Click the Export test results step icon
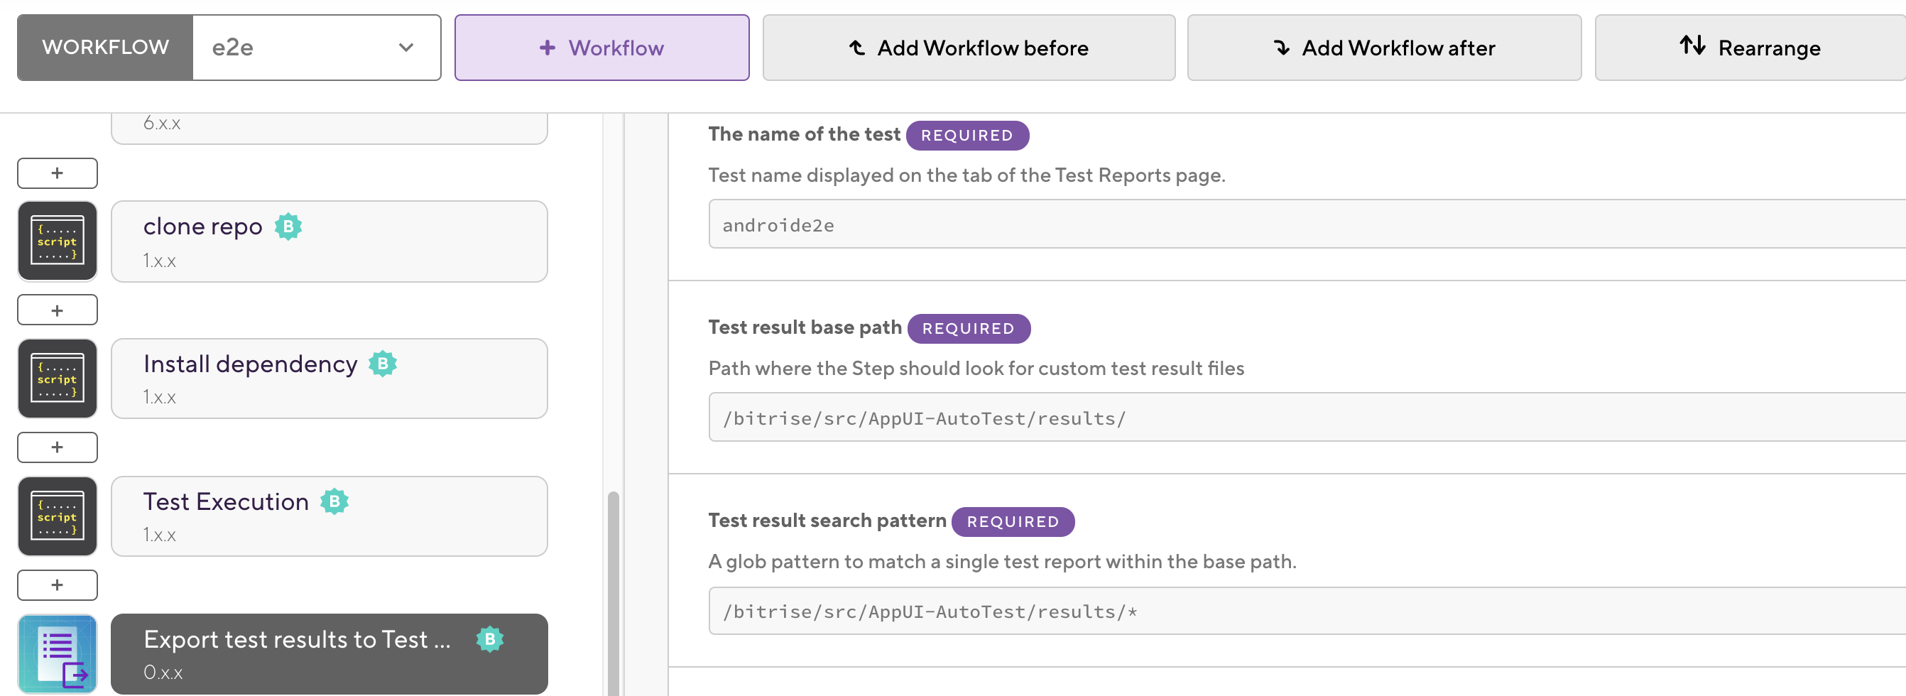The height and width of the screenshot is (696, 1906). [57, 654]
